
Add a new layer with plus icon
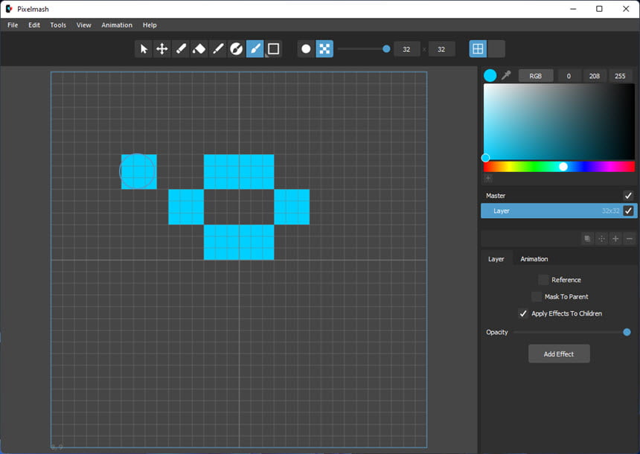point(615,238)
